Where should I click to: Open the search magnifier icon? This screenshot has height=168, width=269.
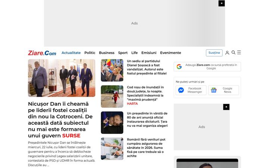coord(233,53)
